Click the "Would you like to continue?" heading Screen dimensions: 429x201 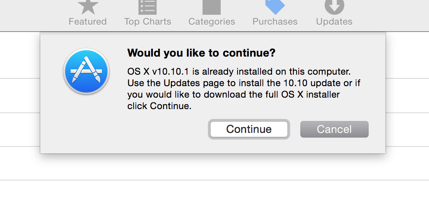[201, 53]
